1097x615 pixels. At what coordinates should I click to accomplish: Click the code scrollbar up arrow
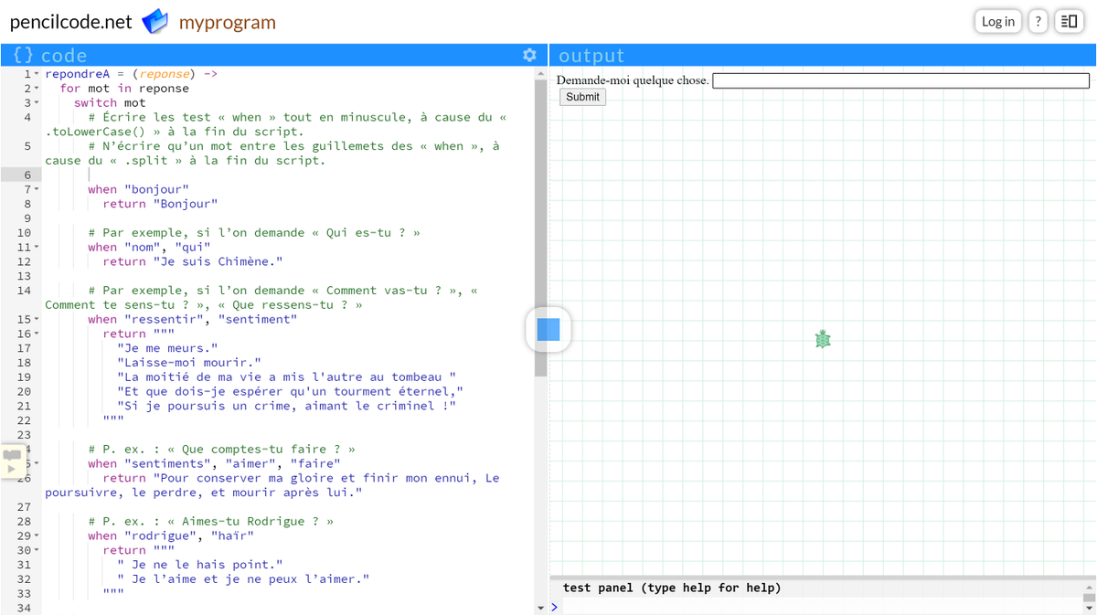pyautogui.click(x=540, y=73)
